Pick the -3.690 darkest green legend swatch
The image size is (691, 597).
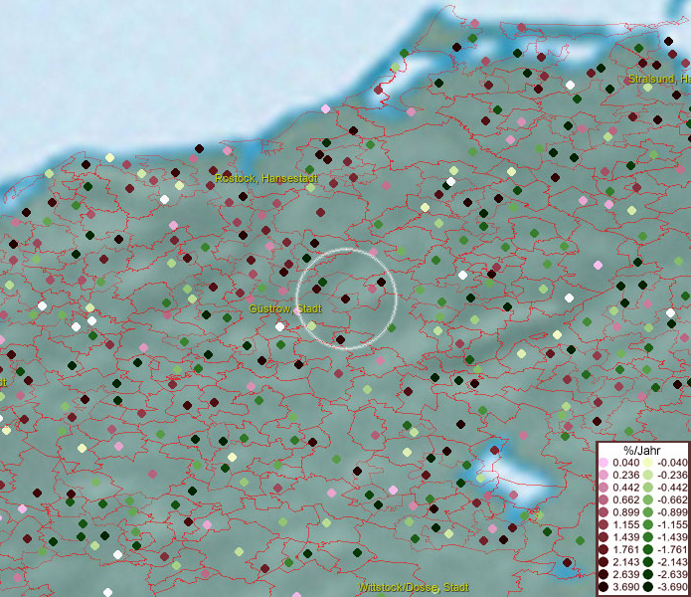pyautogui.click(x=647, y=588)
